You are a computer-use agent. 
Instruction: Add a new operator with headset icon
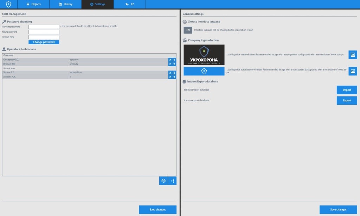pos(163,181)
